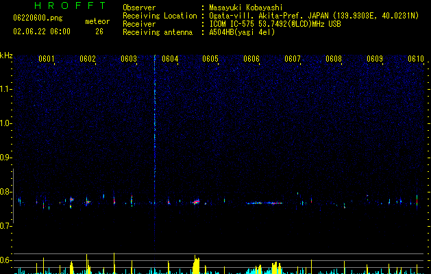Click the large yellow power peak below 0605

pyautogui.click(x=196, y=265)
